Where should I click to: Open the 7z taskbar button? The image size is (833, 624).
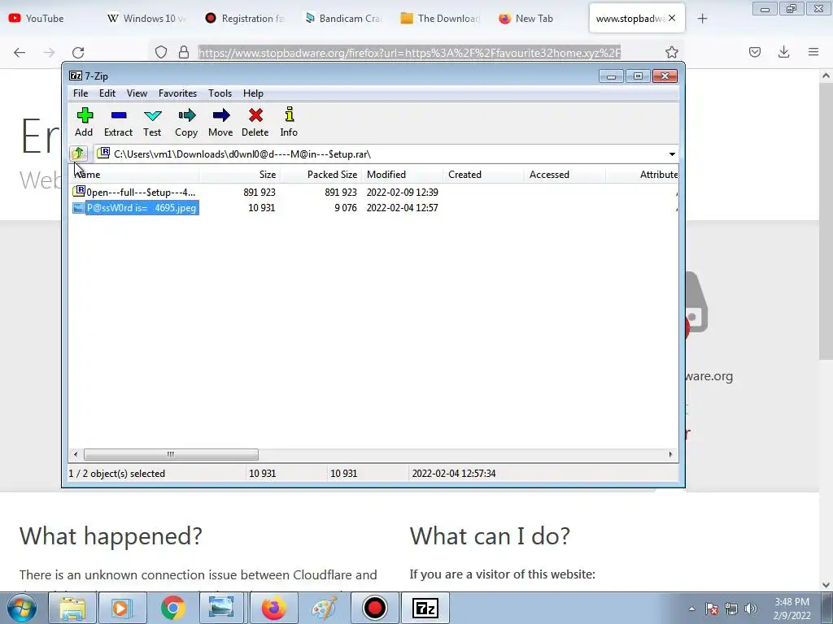425,608
